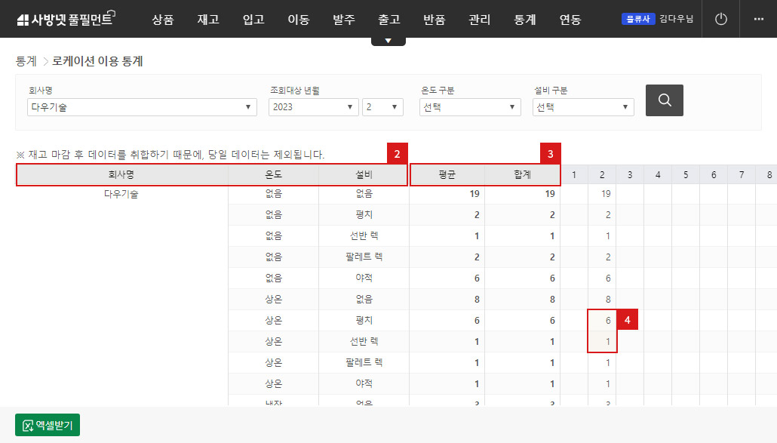
Task: Click the 엑셀받기 download button
Action: (46, 424)
